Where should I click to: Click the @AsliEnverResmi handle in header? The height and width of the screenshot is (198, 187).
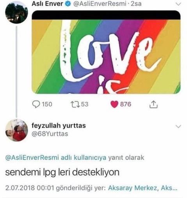pyautogui.click(x=100, y=4)
